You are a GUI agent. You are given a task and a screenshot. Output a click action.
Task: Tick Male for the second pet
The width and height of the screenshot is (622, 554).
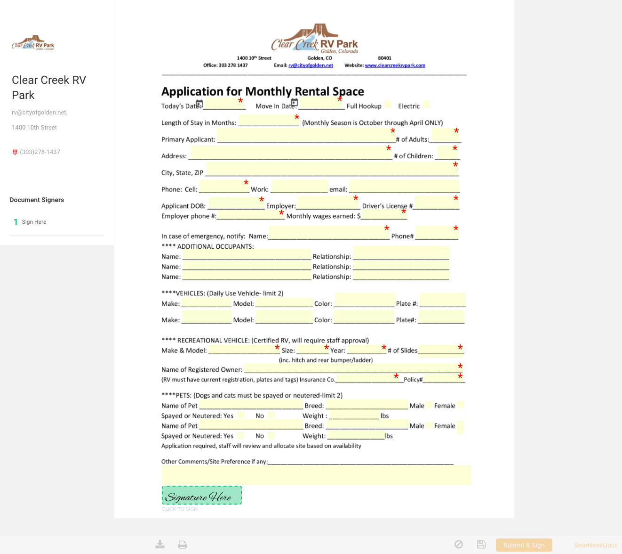(x=430, y=425)
